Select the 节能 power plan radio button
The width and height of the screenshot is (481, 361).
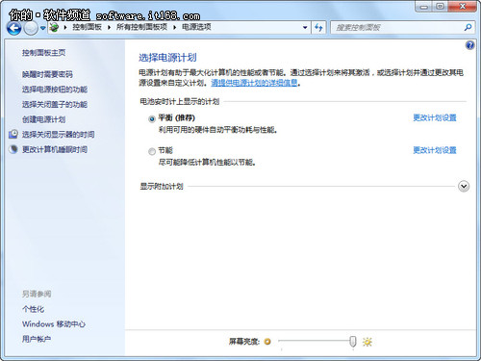tap(152, 151)
